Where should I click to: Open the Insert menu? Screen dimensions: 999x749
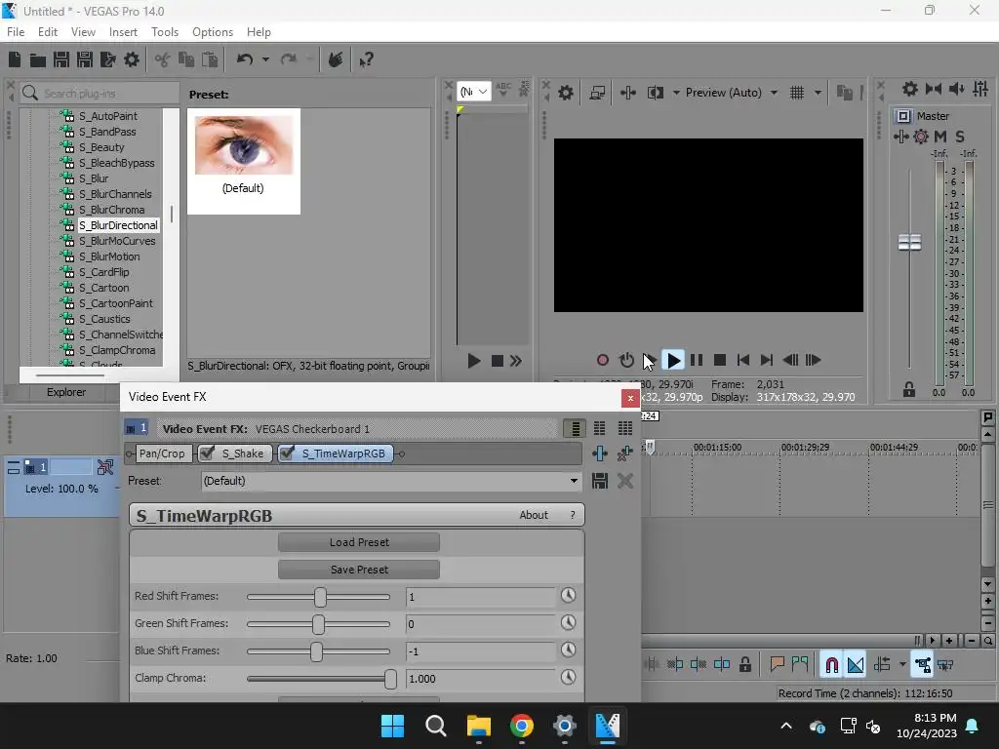[123, 32]
